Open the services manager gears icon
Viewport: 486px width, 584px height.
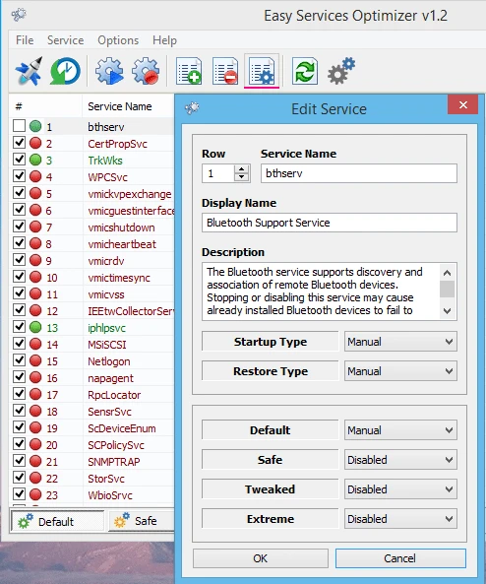(341, 71)
